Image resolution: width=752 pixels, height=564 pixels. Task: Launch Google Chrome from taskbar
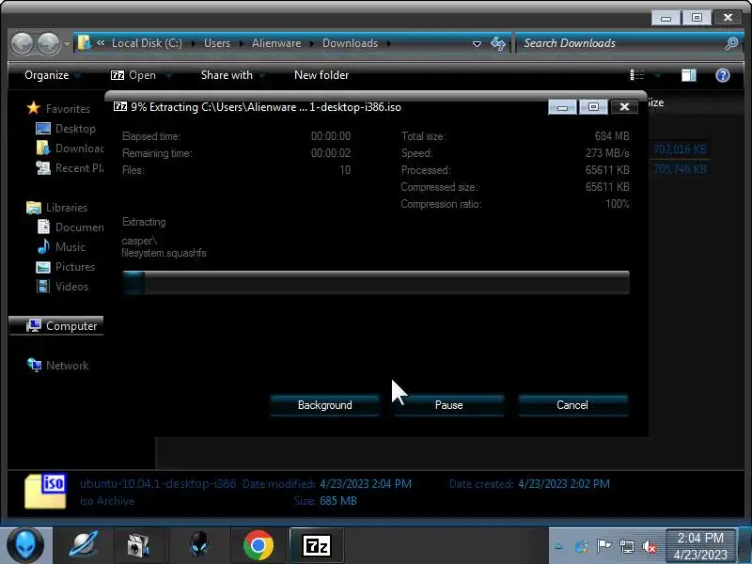coord(258,545)
